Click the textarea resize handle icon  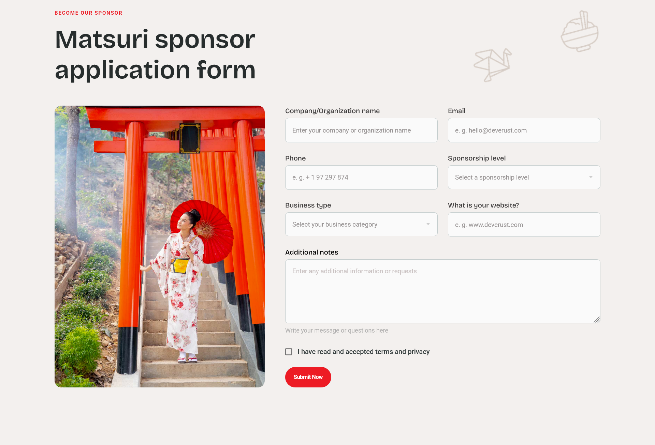(x=596, y=320)
